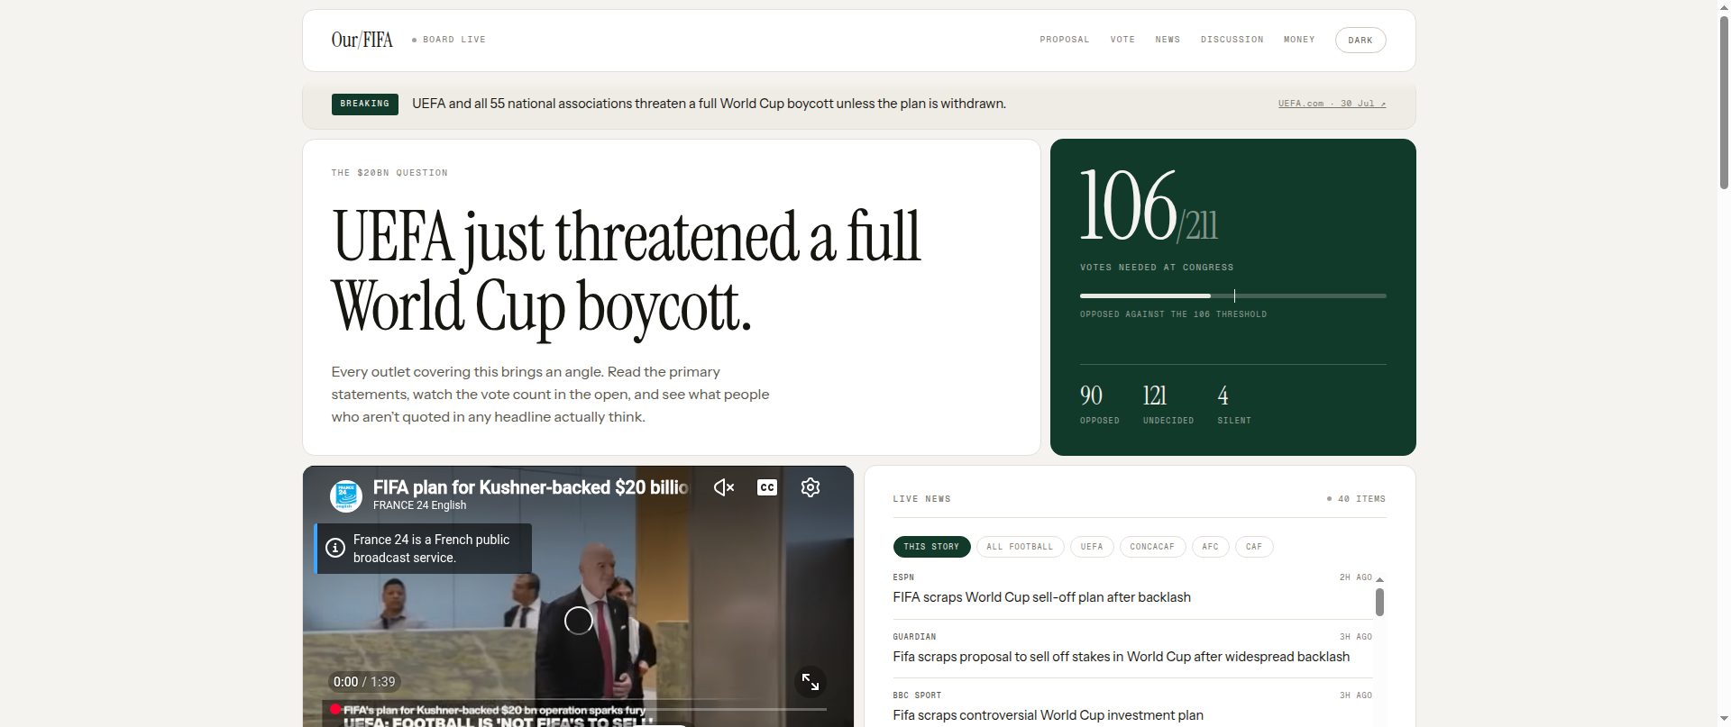The image size is (1731, 727).
Task: Click the "106/211" votes needed figure
Action: coord(1149,206)
